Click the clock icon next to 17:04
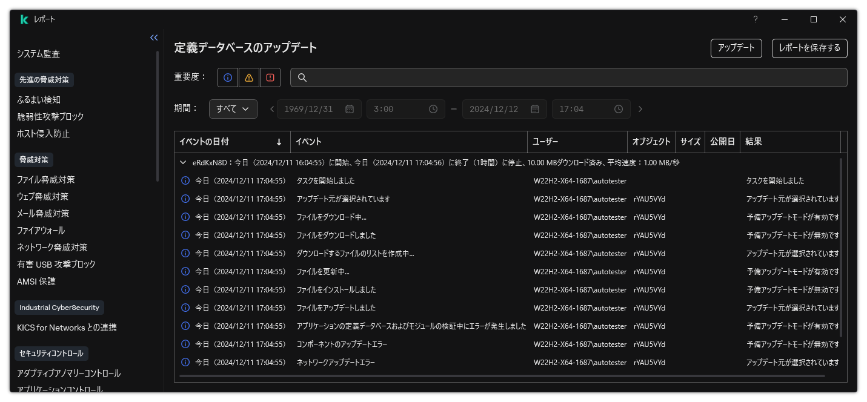This screenshot has height=402, width=867. [618, 109]
